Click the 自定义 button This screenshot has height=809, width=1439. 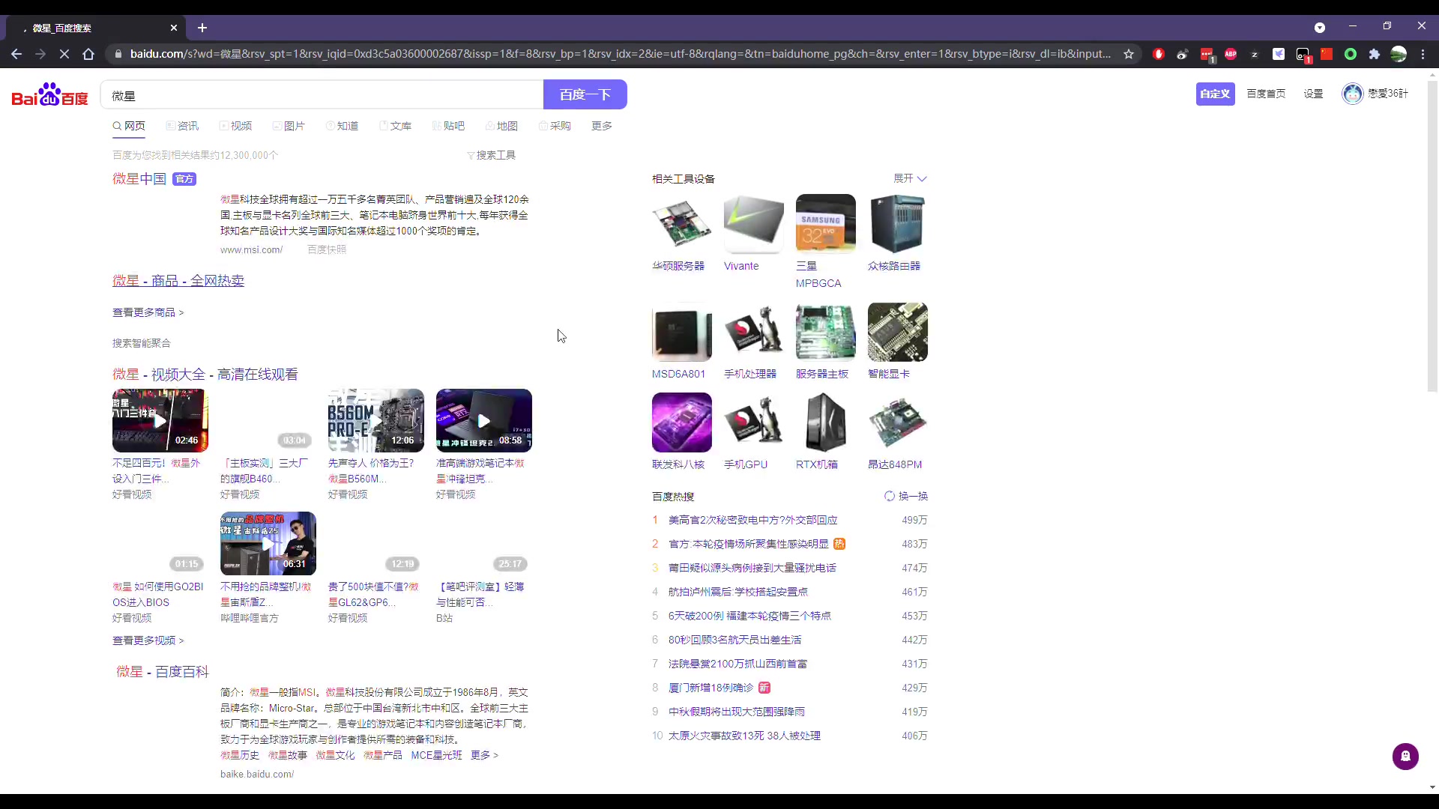[x=1215, y=94]
